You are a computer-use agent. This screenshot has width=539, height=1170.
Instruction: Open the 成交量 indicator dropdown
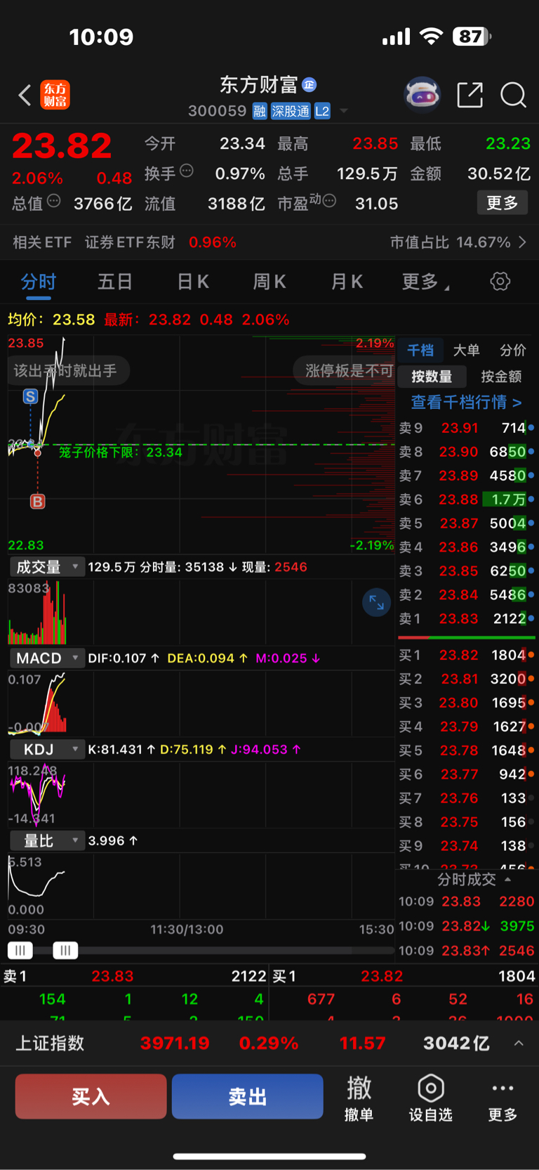47,567
